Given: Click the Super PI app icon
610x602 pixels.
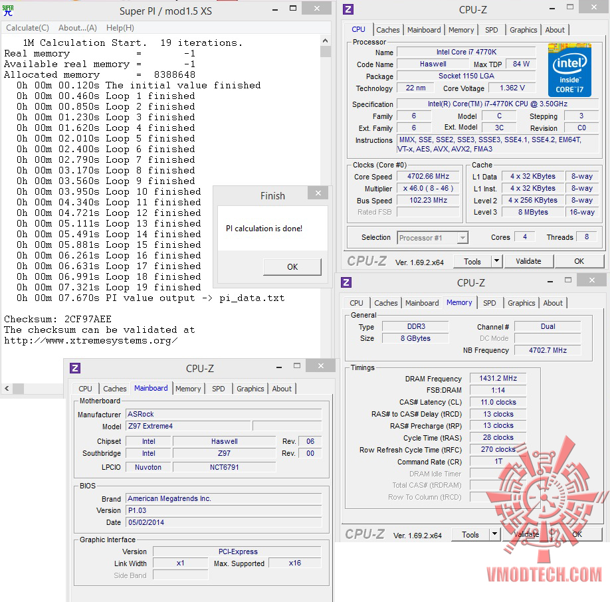Looking at the screenshot, I should pyautogui.click(x=8, y=11).
